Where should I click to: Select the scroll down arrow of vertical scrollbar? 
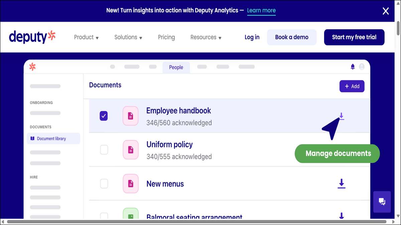tap(398, 216)
